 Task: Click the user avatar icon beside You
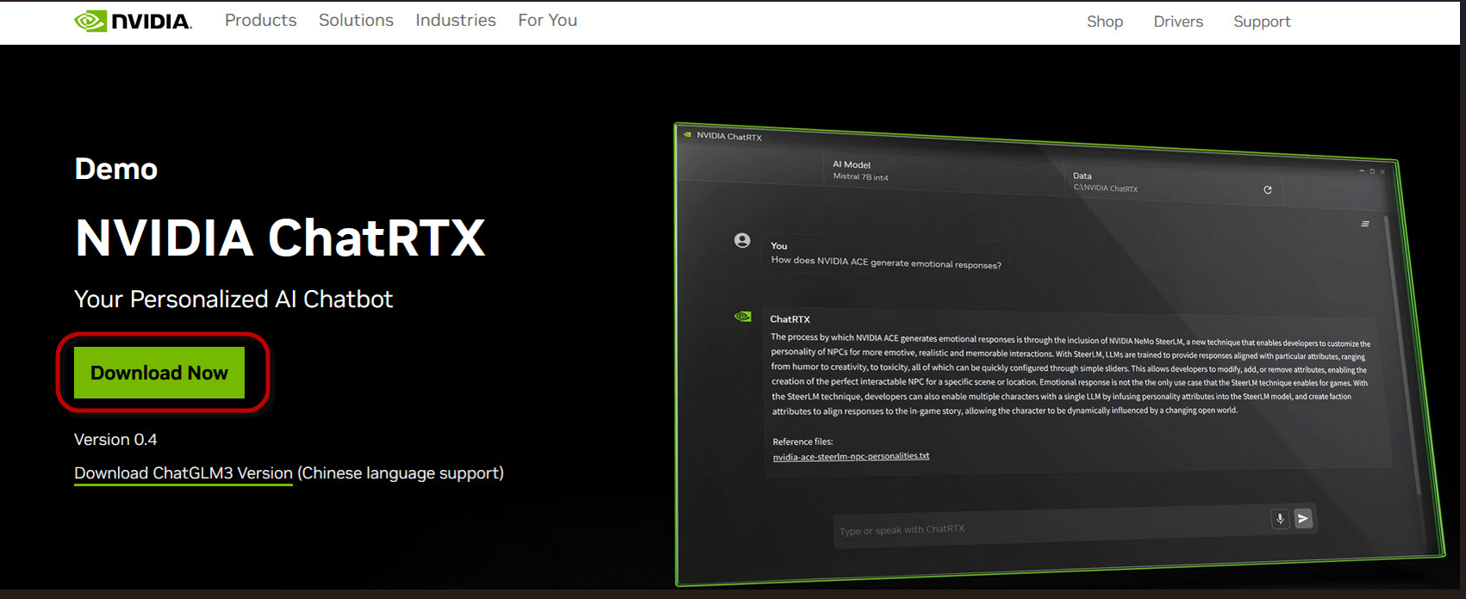(x=742, y=240)
